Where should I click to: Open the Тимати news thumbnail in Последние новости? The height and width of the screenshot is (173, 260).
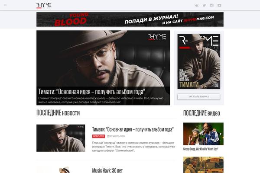point(61,138)
